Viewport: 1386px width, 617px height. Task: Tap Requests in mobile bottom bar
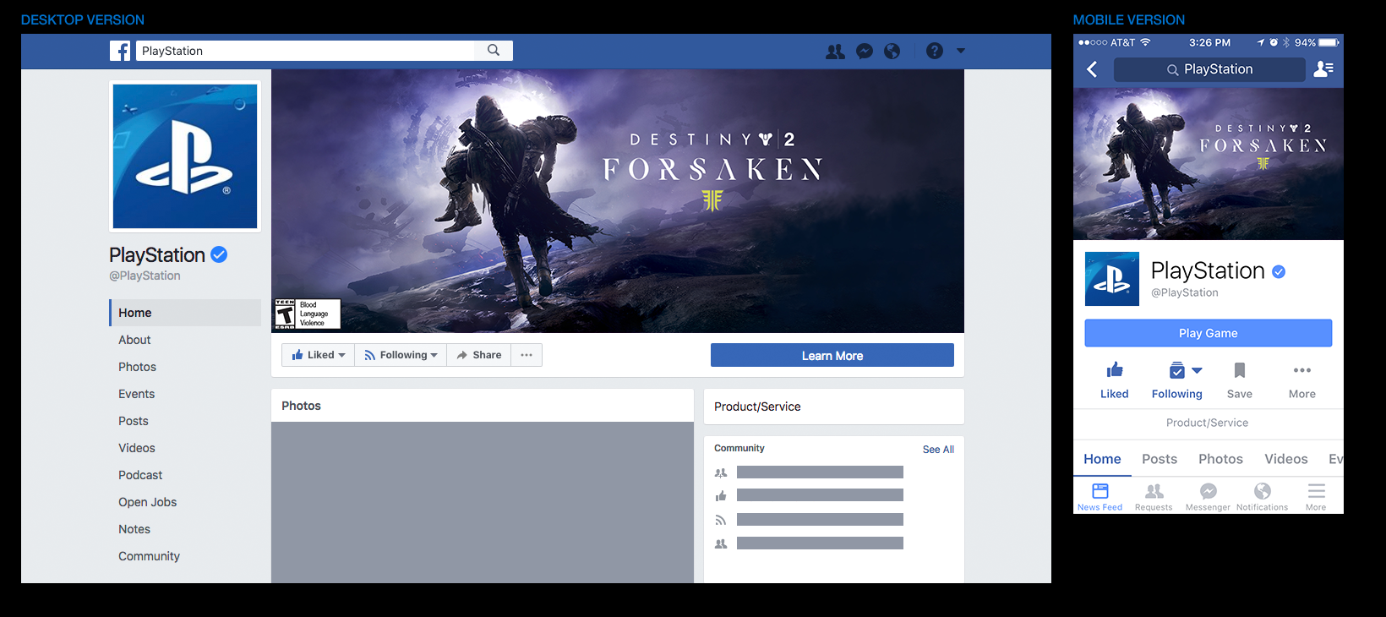(1154, 497)
